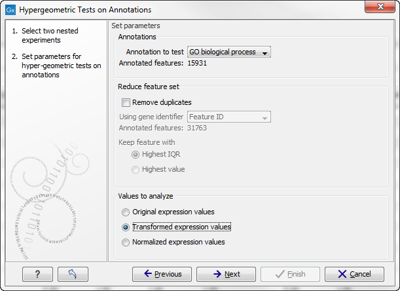Select Original expression values option

click(126, 212)
